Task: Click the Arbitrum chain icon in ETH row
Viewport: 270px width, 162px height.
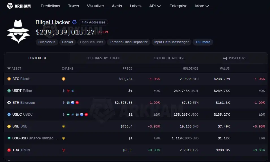Action: click(68, 103)
